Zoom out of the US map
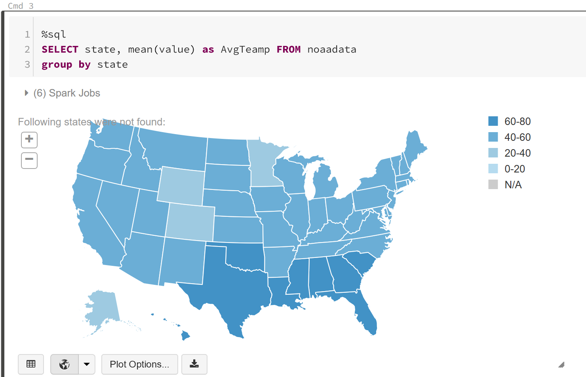The height and width of the screenshot is (377, 586). (x=29, y=160)
